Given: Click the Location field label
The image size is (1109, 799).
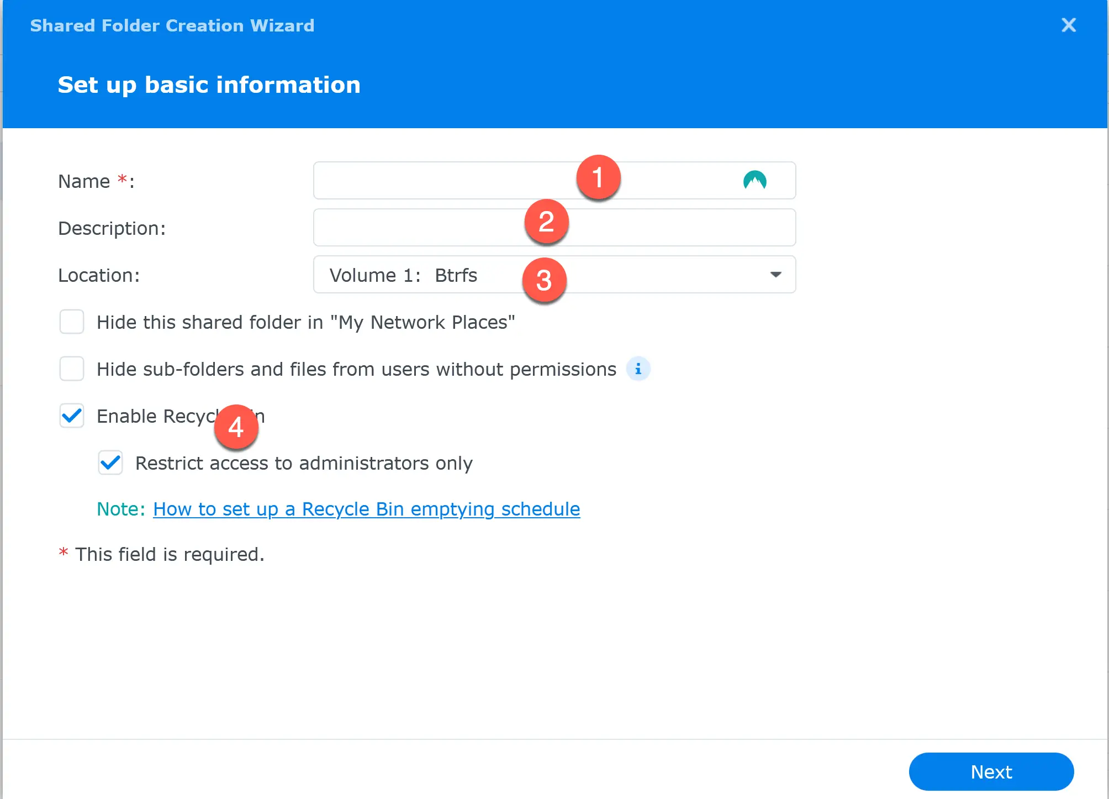Looking at the screenshot, I should (x=99, y=275).
